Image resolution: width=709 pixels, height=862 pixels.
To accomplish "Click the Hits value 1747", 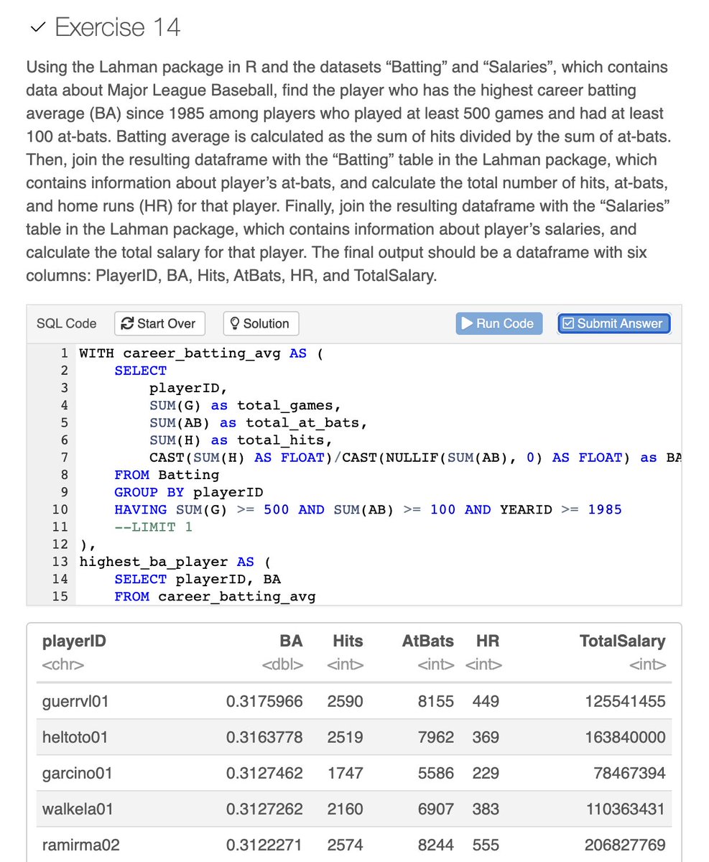I will pyautogui.click(x=345, y=774).
